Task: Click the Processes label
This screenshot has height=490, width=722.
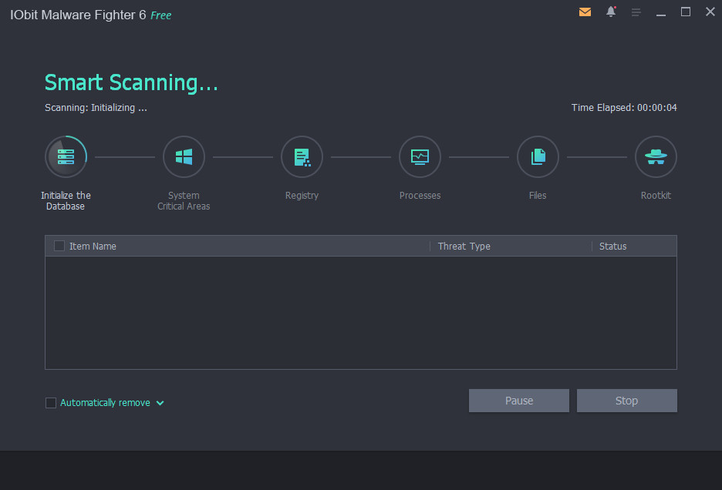Action: tap(420, 196)
